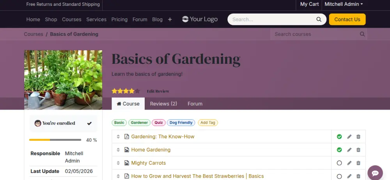Viewport: 390px width, 180px height.
Task: Switch to the Reviews (2) tab
Action: tap(163, 104)
